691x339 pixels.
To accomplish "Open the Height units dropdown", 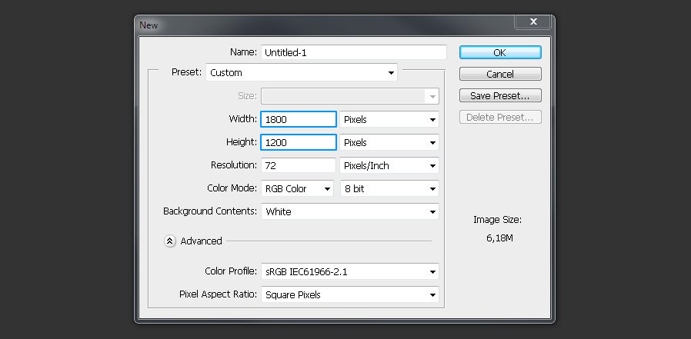I will point(389,143).
